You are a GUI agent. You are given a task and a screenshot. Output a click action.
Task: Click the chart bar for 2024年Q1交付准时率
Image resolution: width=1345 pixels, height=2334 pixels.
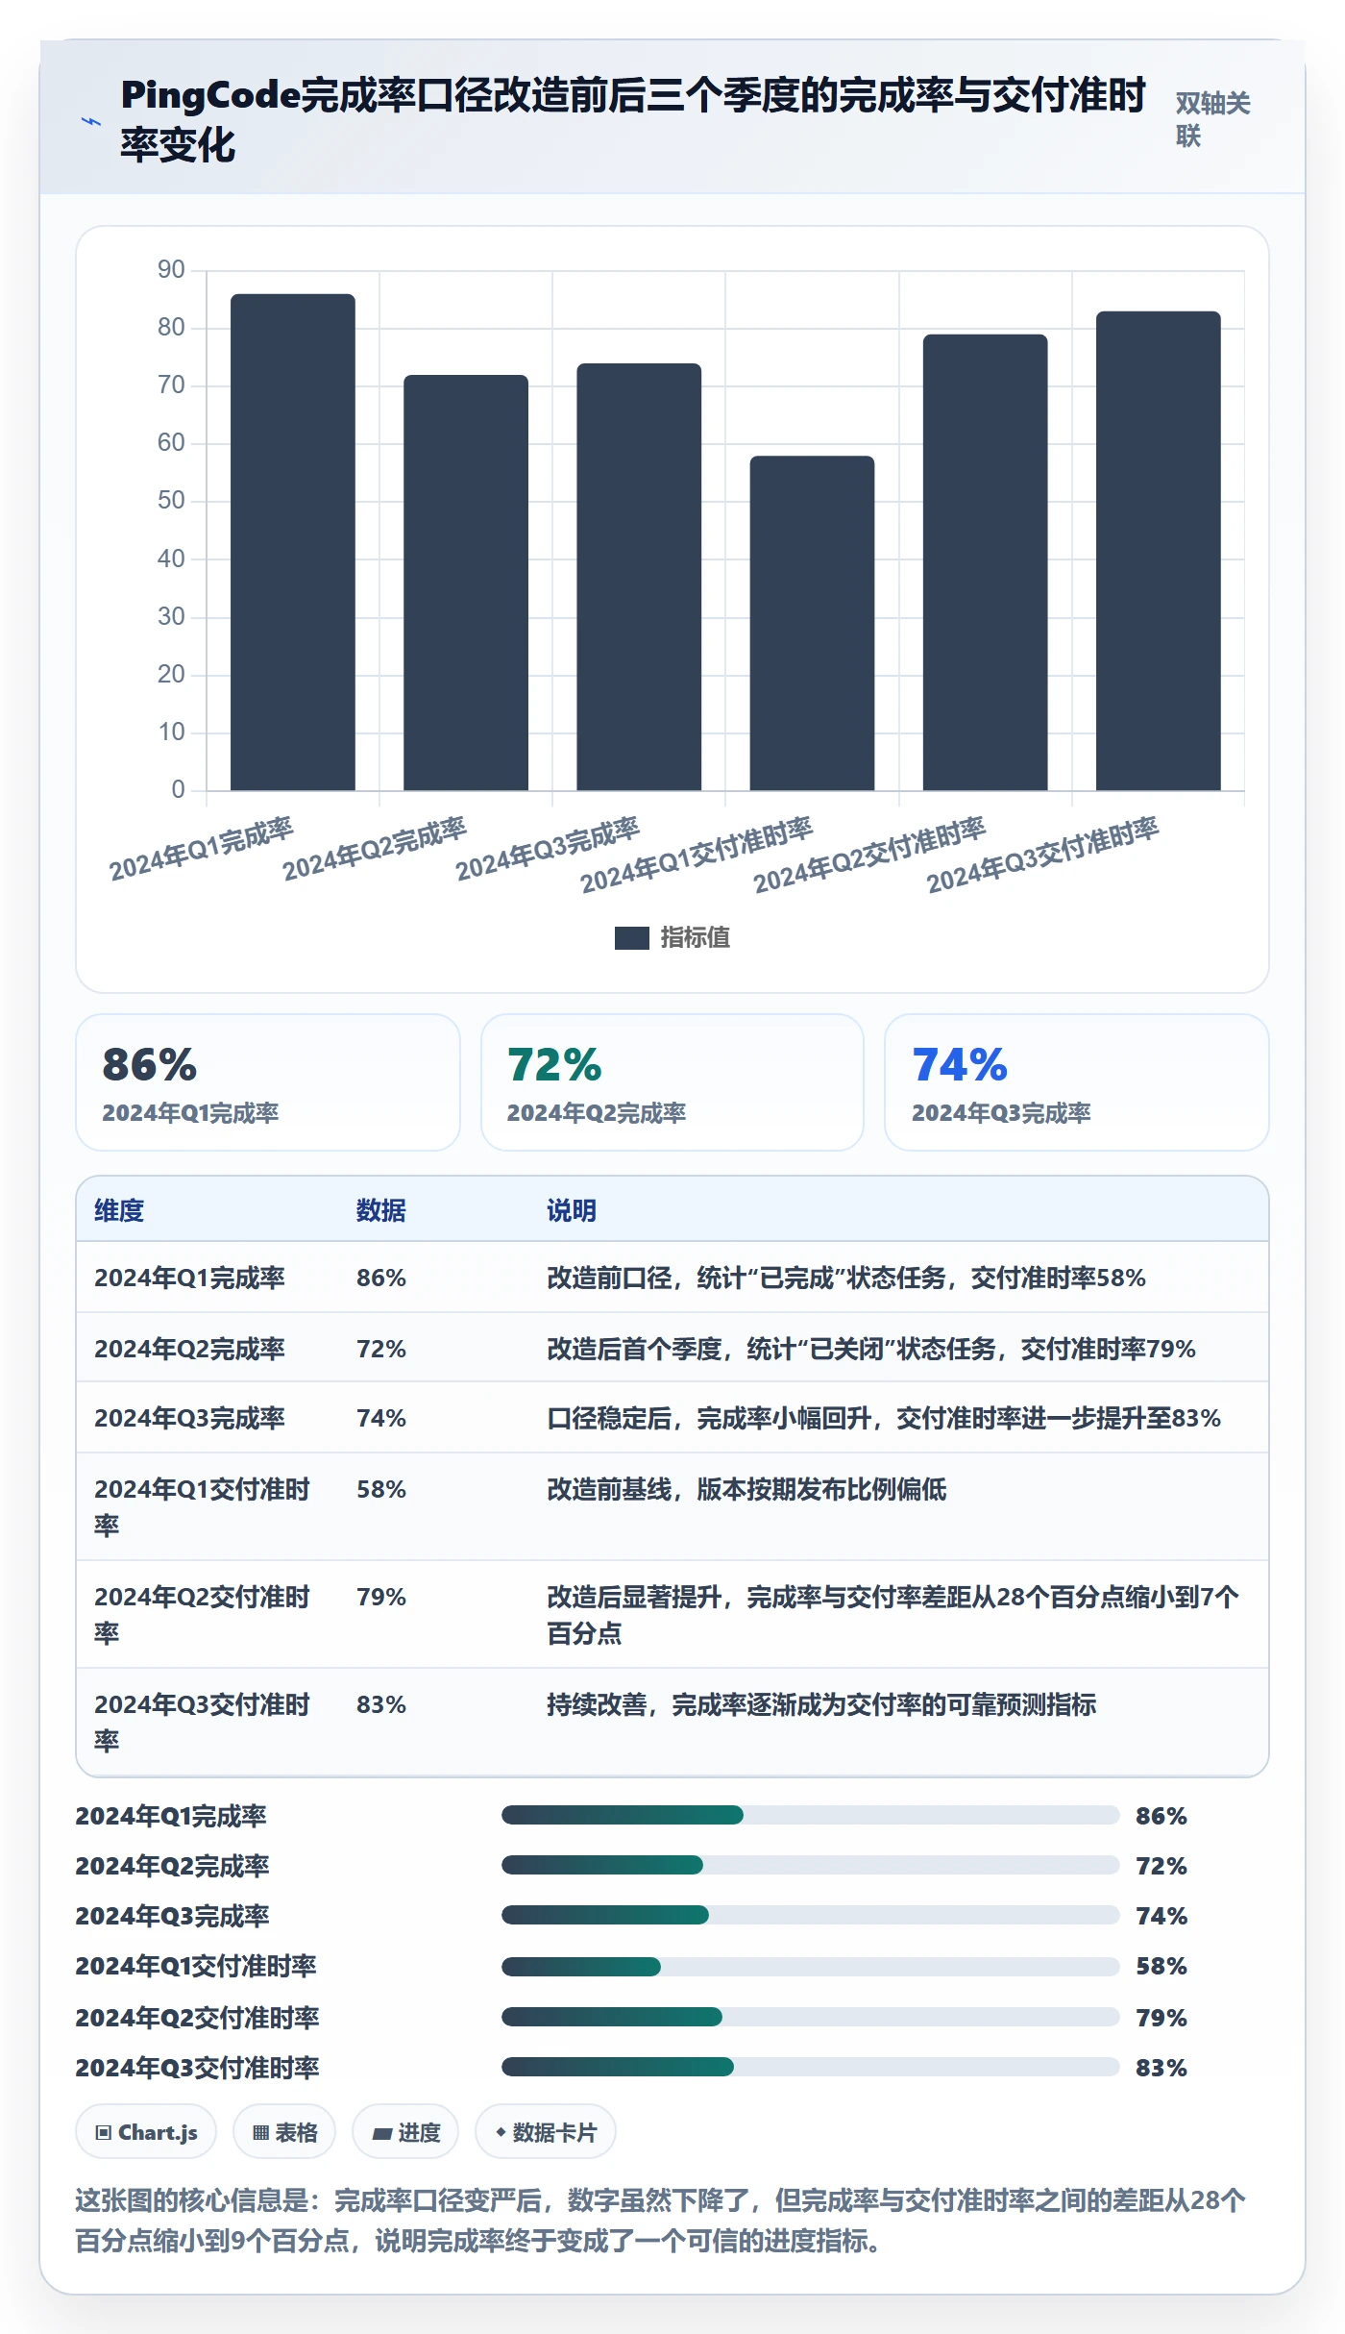pos(812,623)
